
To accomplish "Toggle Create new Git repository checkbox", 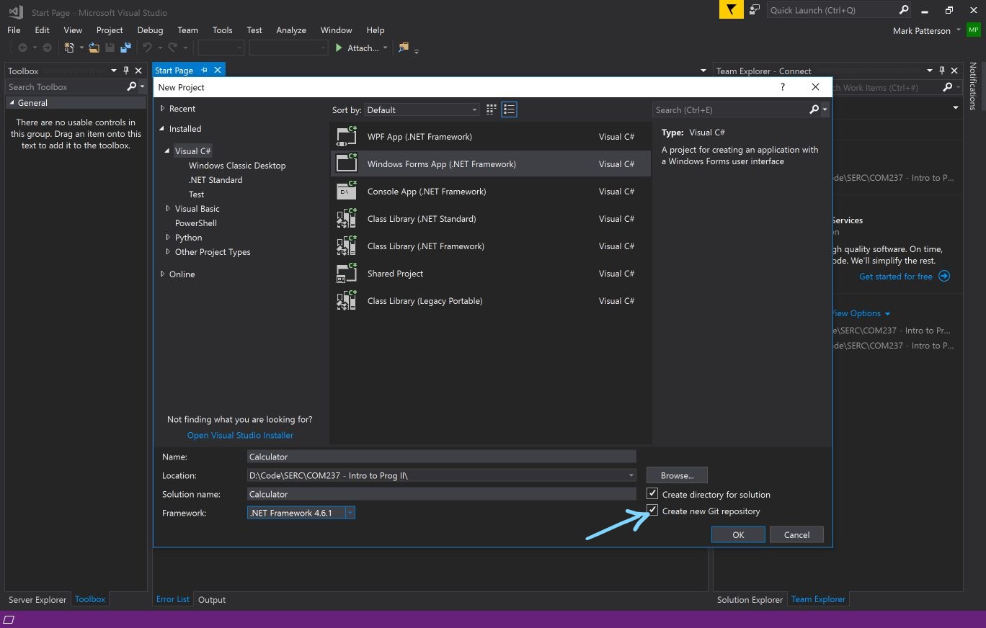I will 652,510.
